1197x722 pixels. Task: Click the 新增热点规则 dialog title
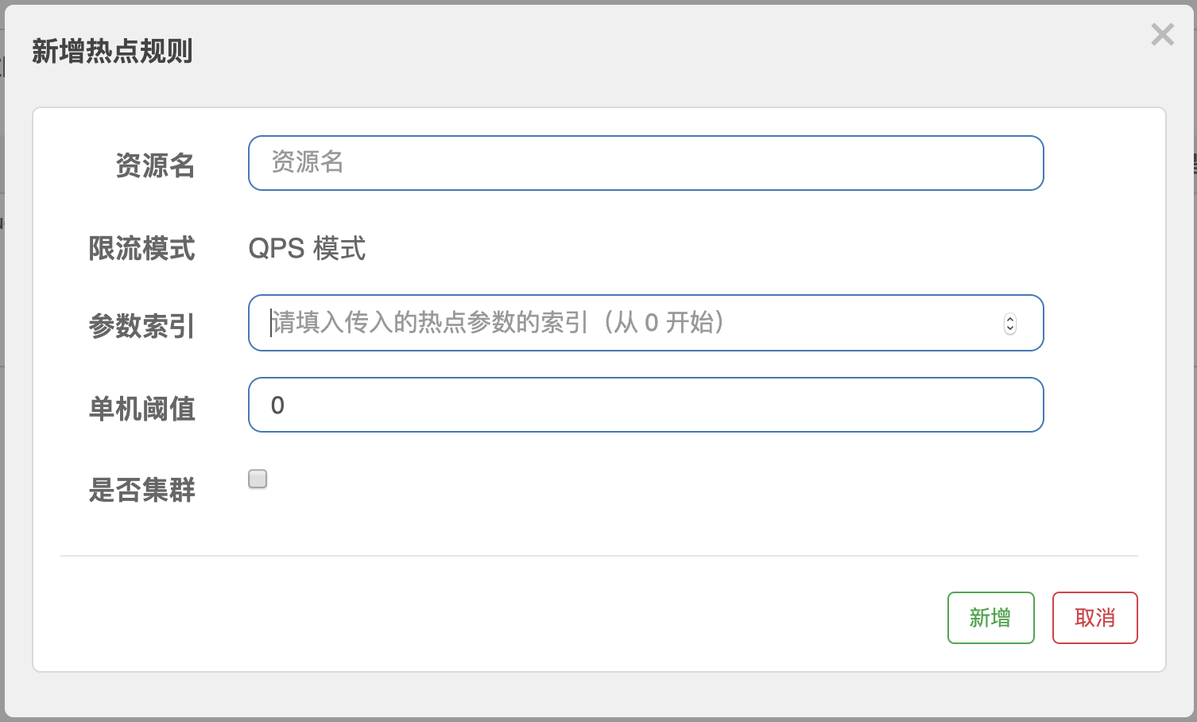tap(112, 52)
